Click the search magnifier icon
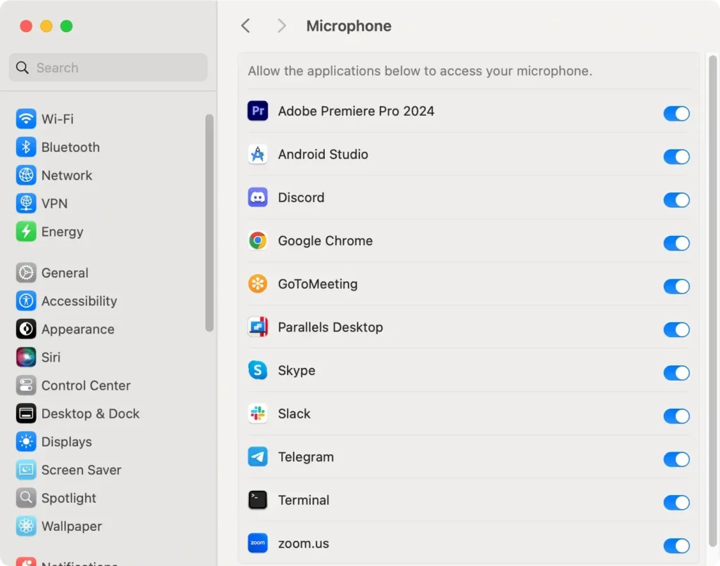The height and width of the screenshot is (566, 720). click(x=22, y=67)
